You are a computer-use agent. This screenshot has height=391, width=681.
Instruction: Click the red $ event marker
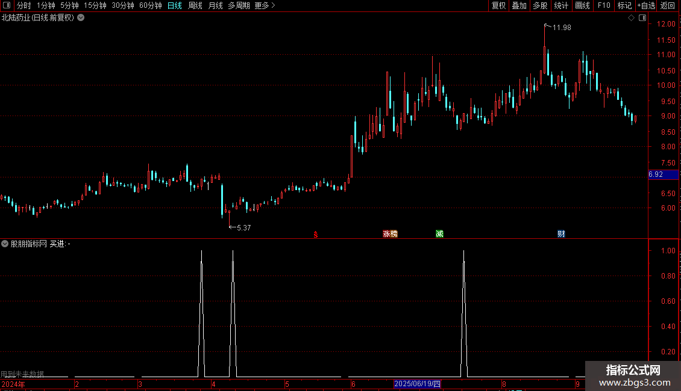point(316,235)
